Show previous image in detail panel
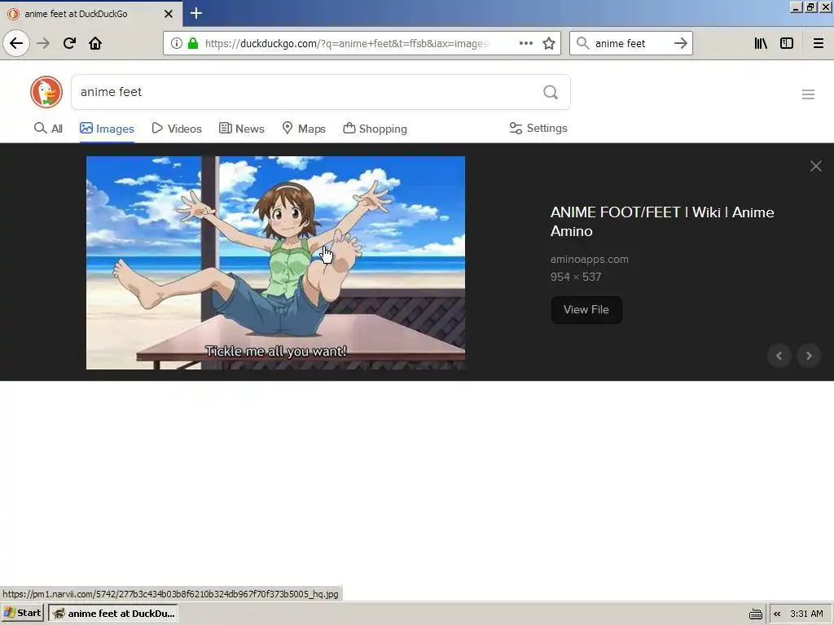 coord(779,356)
